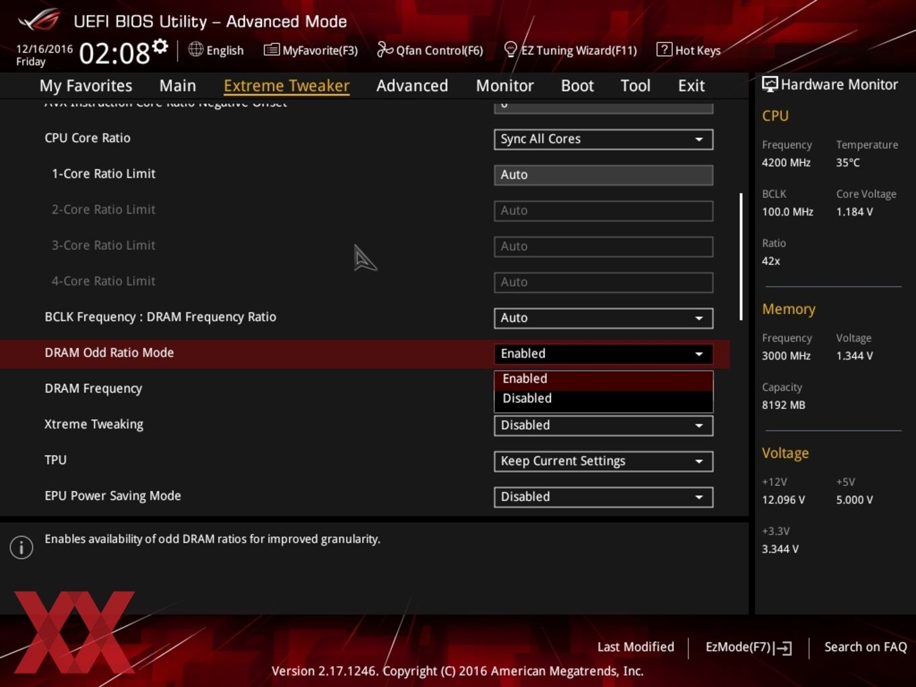Click the vertical scrollbar of settings list
Image resolution: width=916 pixels, height=687 pixels.
click(x=741, y=257)
